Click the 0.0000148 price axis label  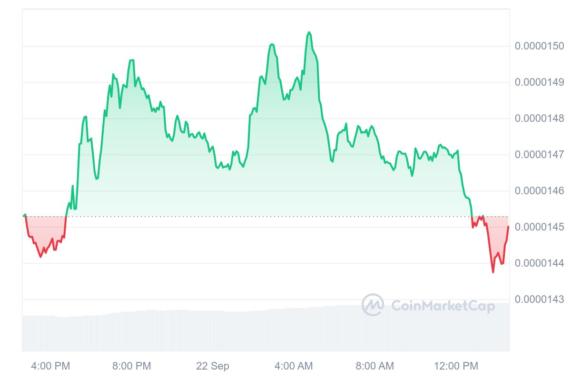pyautogui.click(x=540, y=119)
